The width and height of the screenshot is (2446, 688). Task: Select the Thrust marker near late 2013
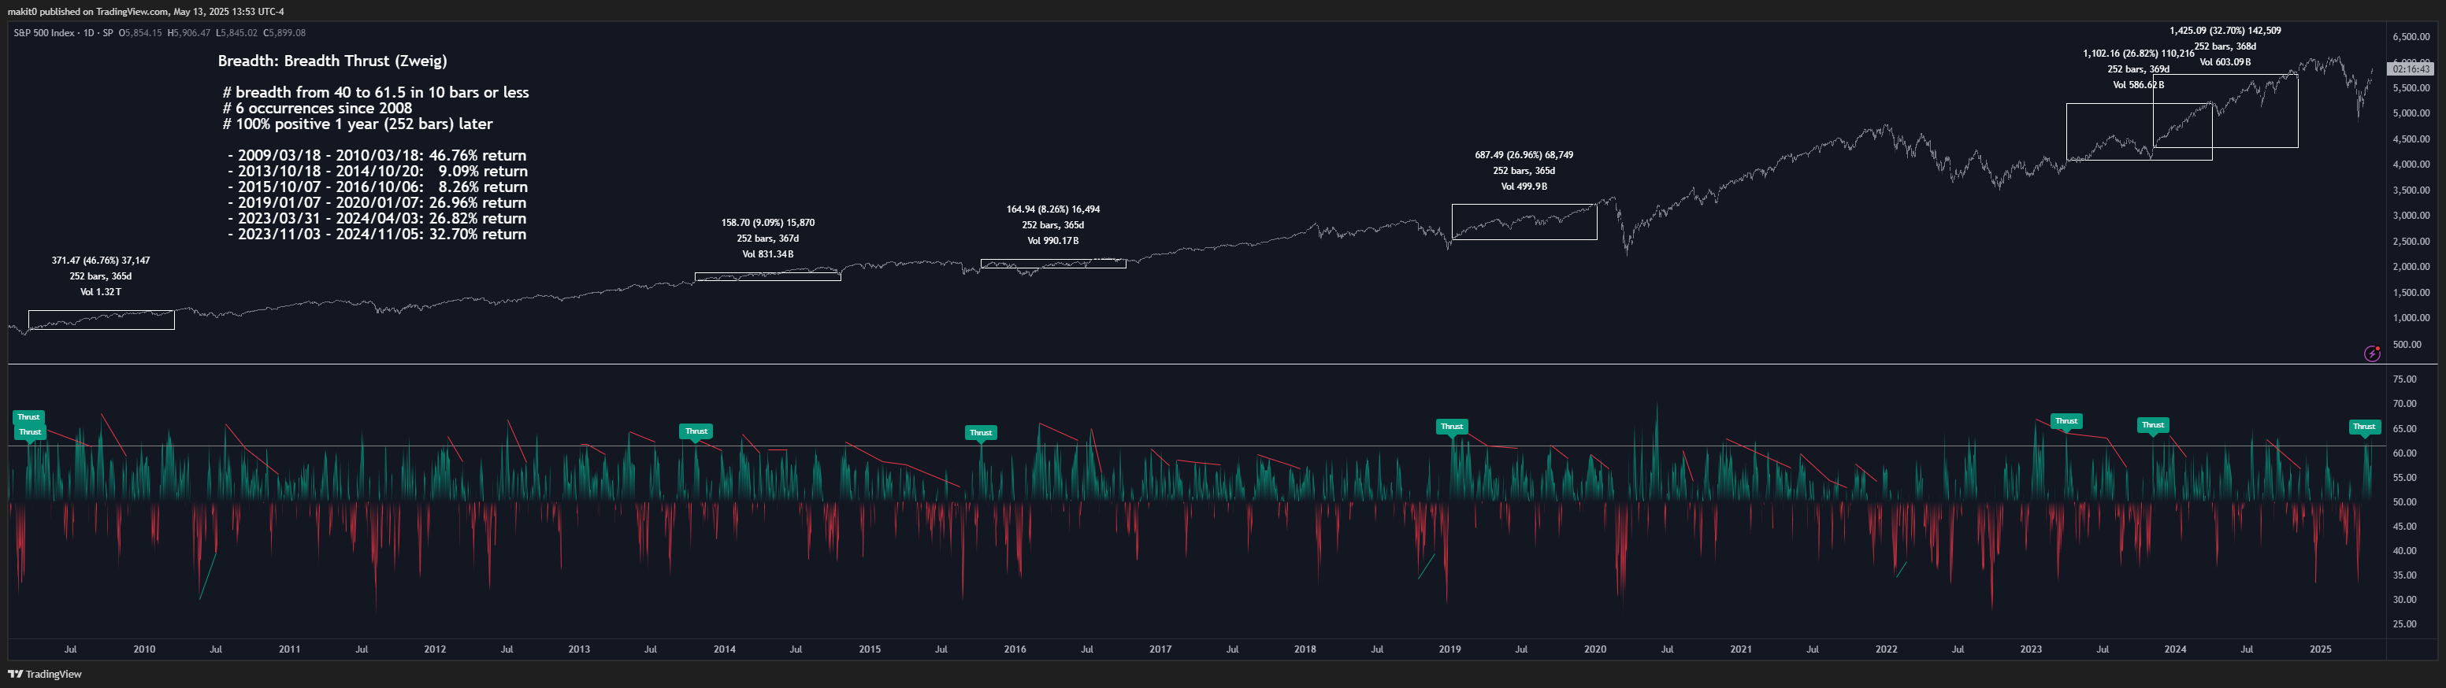pyautogui.click(x=696, y=432)
